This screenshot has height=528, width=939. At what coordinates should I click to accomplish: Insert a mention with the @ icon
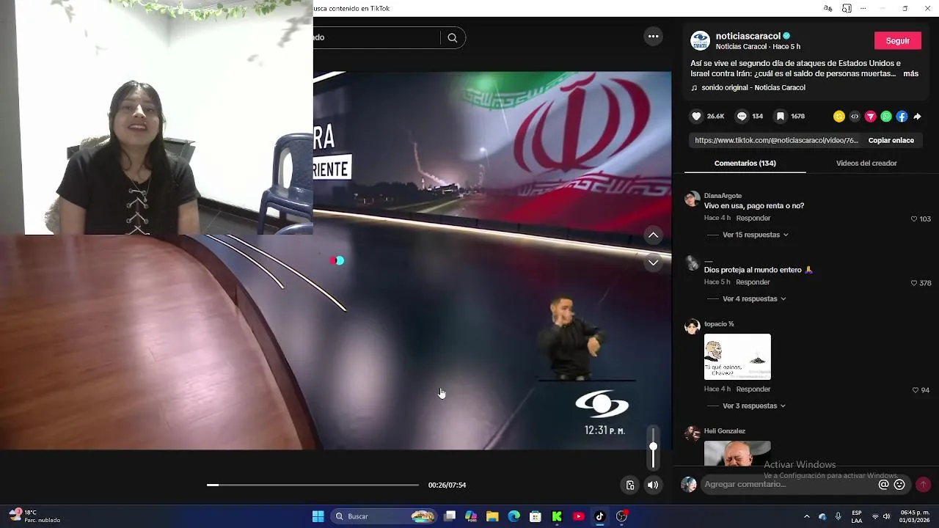click(x=883, y=485)
